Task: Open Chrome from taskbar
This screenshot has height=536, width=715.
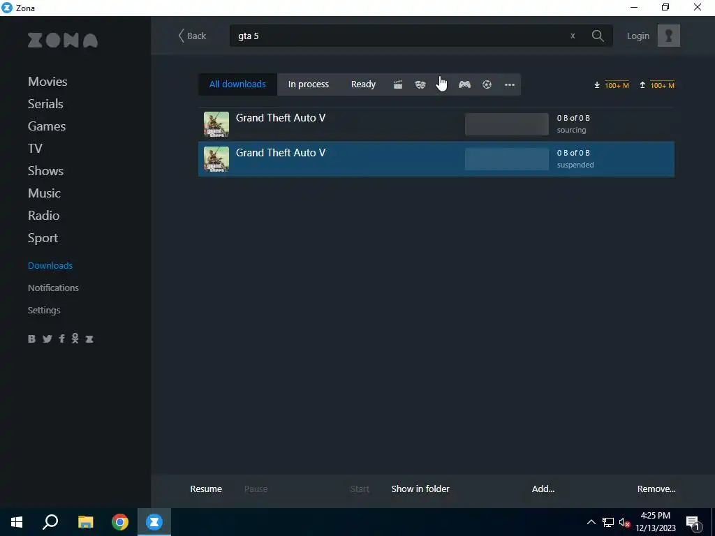Action: (120, 522)
